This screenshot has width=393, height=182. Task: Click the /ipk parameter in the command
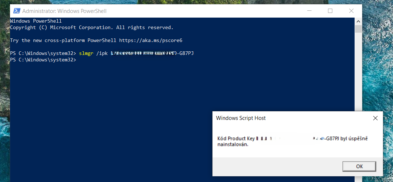102,53
